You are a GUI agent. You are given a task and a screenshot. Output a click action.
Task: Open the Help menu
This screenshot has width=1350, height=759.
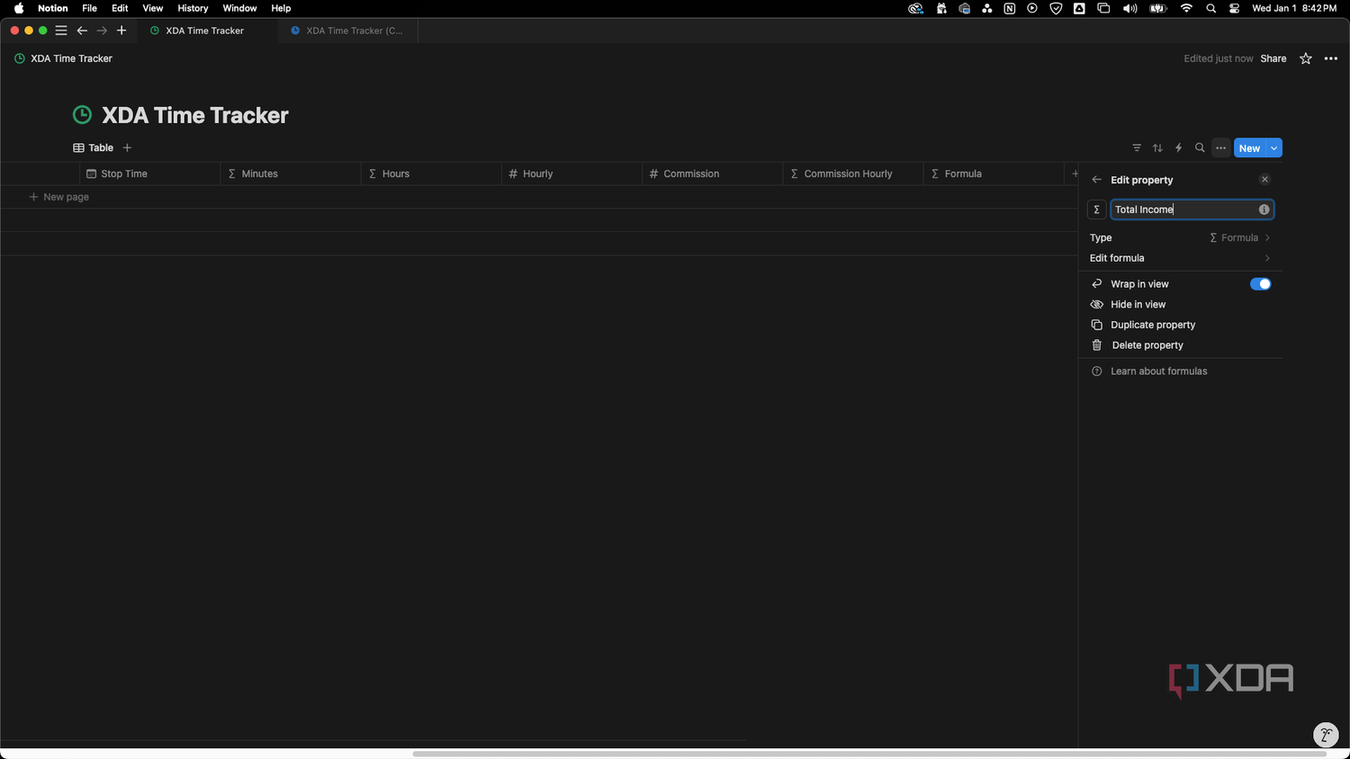[x=281, y=8]
